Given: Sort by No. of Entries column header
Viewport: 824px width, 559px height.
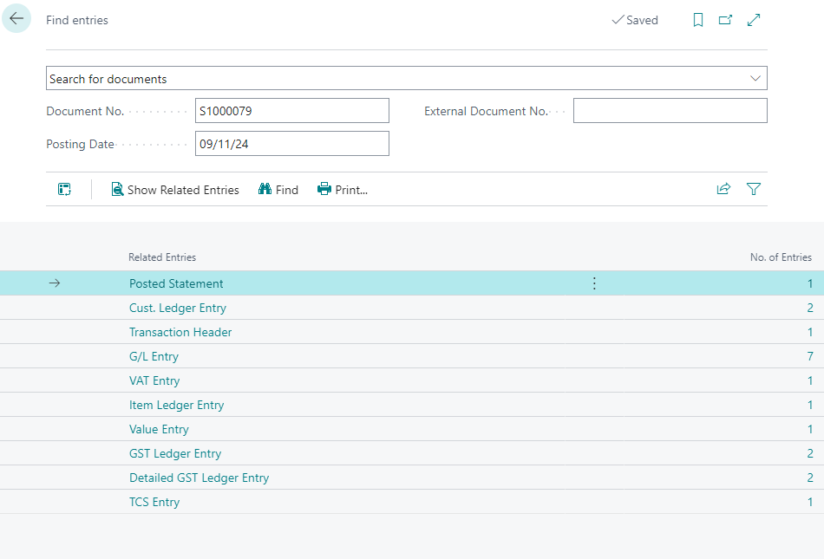Looking at the screenshot, I should (780, 257).
